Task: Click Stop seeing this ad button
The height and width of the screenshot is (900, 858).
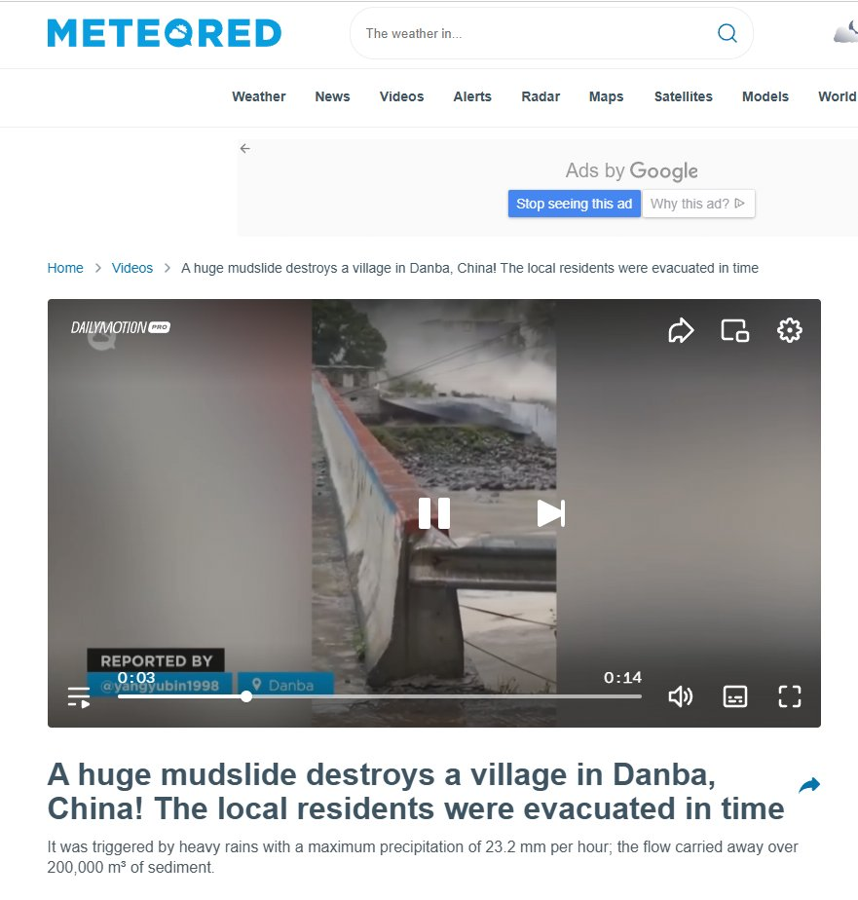Action: (x=574, y=204)
